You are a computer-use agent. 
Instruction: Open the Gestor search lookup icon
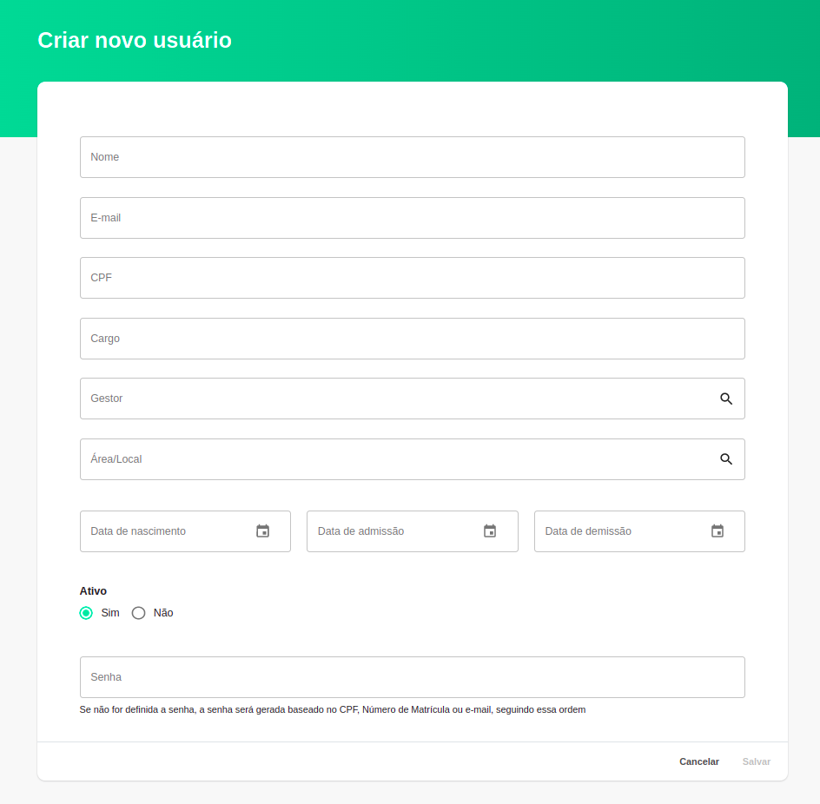coord(726,399)
